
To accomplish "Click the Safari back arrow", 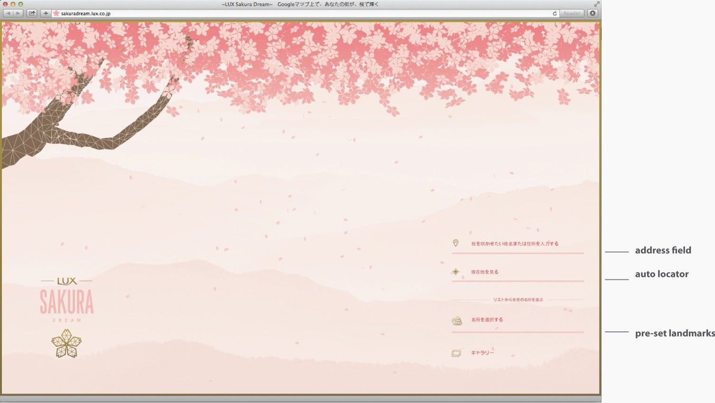I will click(x=8, y=13).
